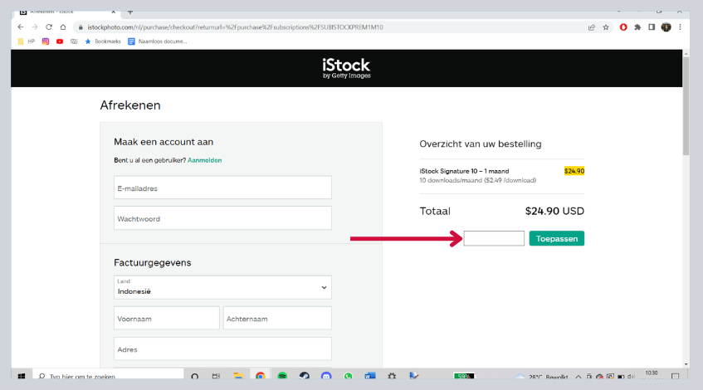Open Spotify from the taskbar
Screen dimensions: 703x390
pyautogui.click(x=282, y=376)
